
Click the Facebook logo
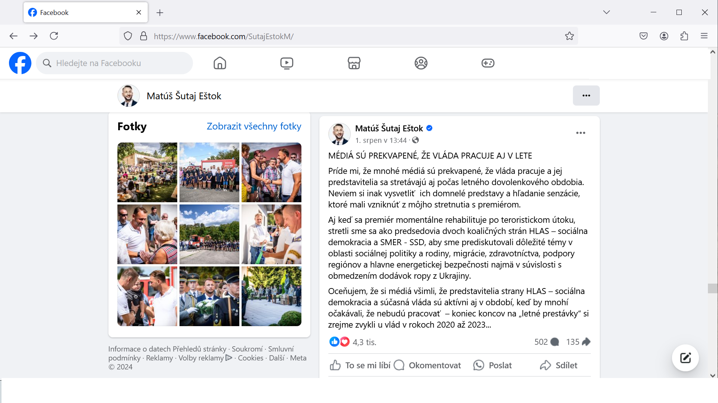coord(20,63)
